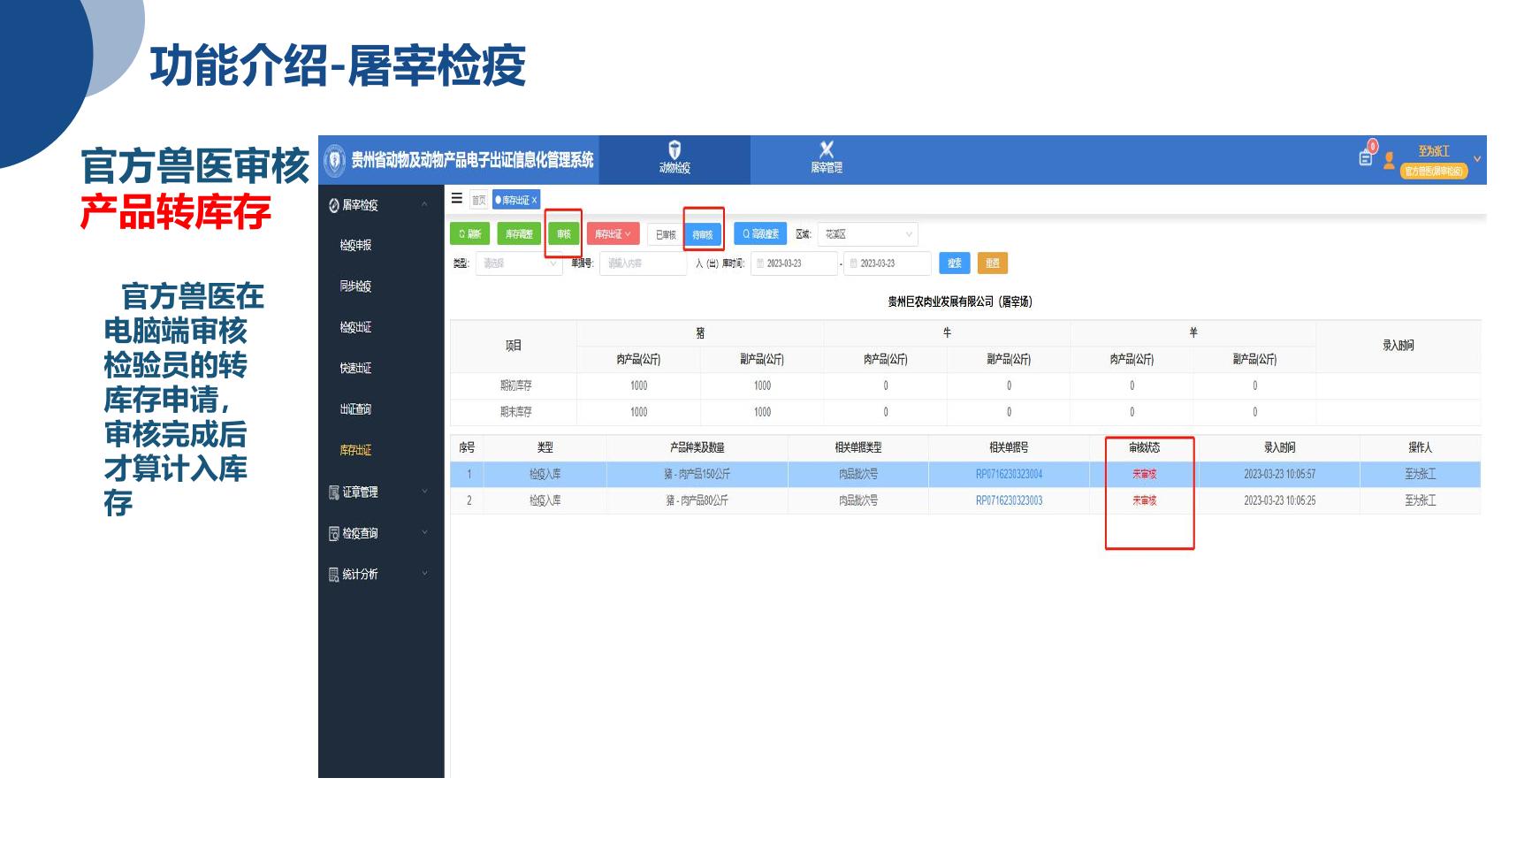Open 检疫申报 in the sidebar
Image resolution: width=1532 pixels, height=862 pixels.
(x=356, y=246)
